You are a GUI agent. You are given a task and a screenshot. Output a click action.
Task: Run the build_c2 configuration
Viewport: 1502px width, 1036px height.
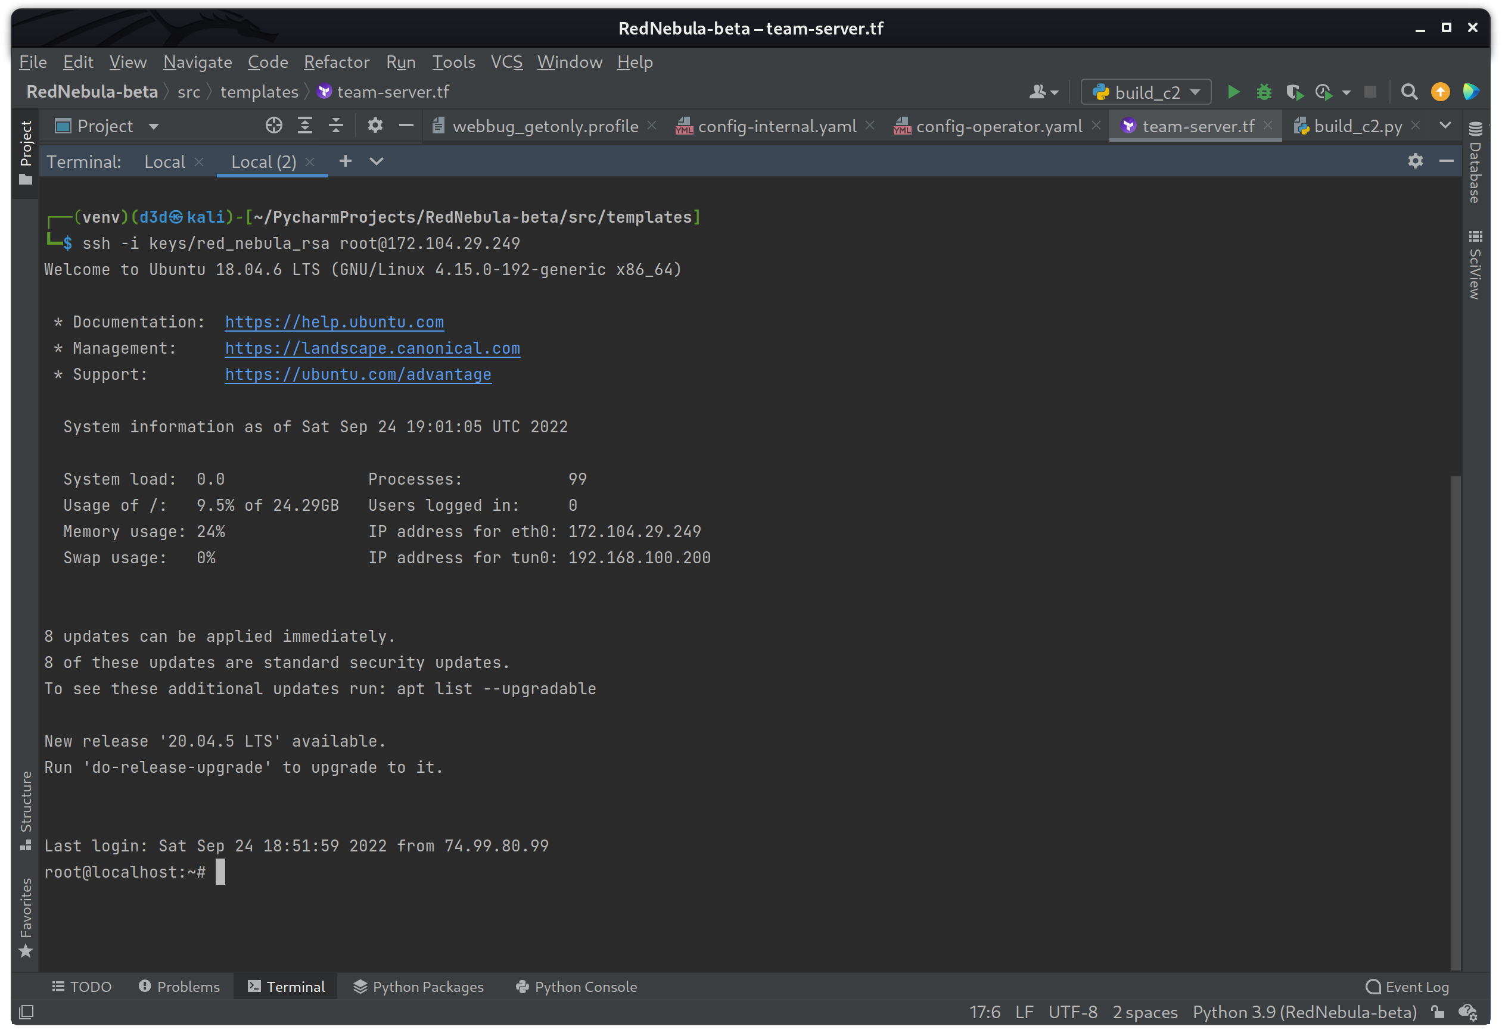[x=1233, y=92]
